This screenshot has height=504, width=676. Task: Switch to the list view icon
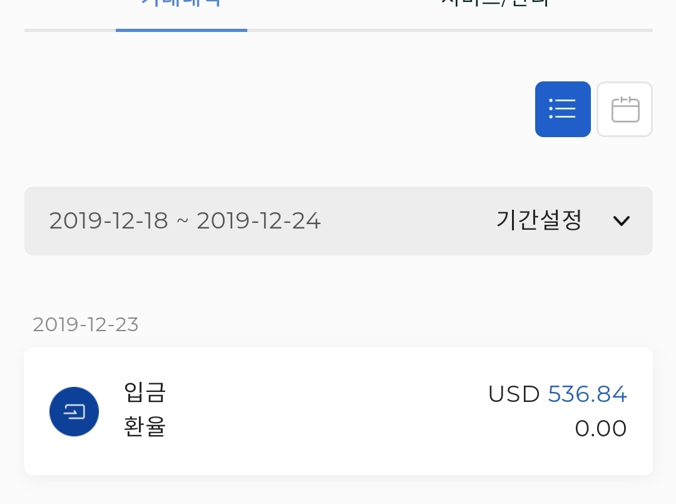pos(562,109)
